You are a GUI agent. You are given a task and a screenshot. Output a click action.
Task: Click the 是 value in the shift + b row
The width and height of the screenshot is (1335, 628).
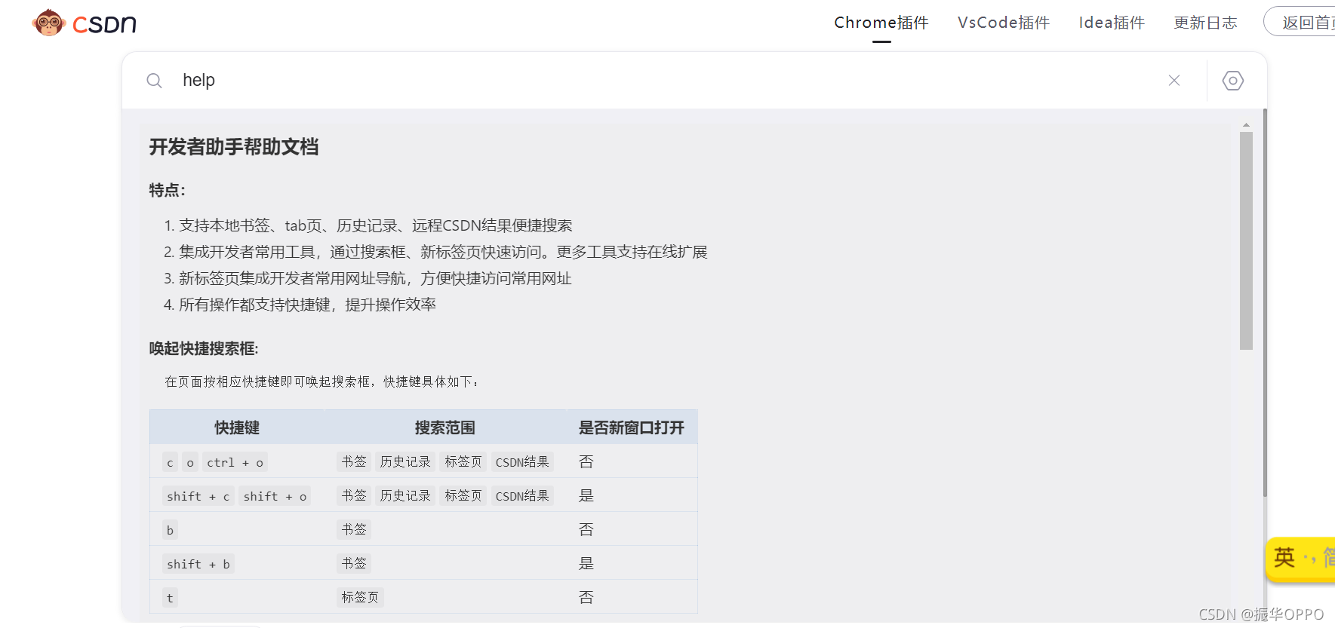pyautogui.click(x=586, y=563)
